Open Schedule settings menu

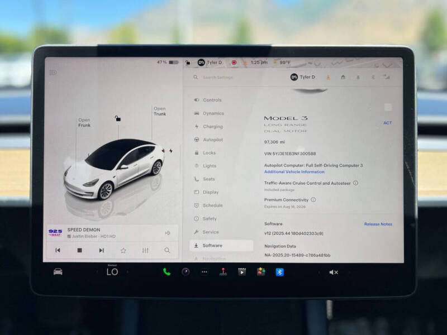point(208,205)
